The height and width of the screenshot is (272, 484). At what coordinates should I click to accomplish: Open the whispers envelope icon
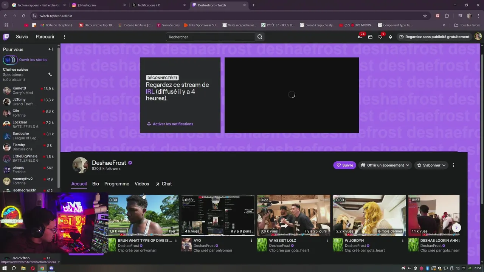pyautogui.click(x=370, y=37)
